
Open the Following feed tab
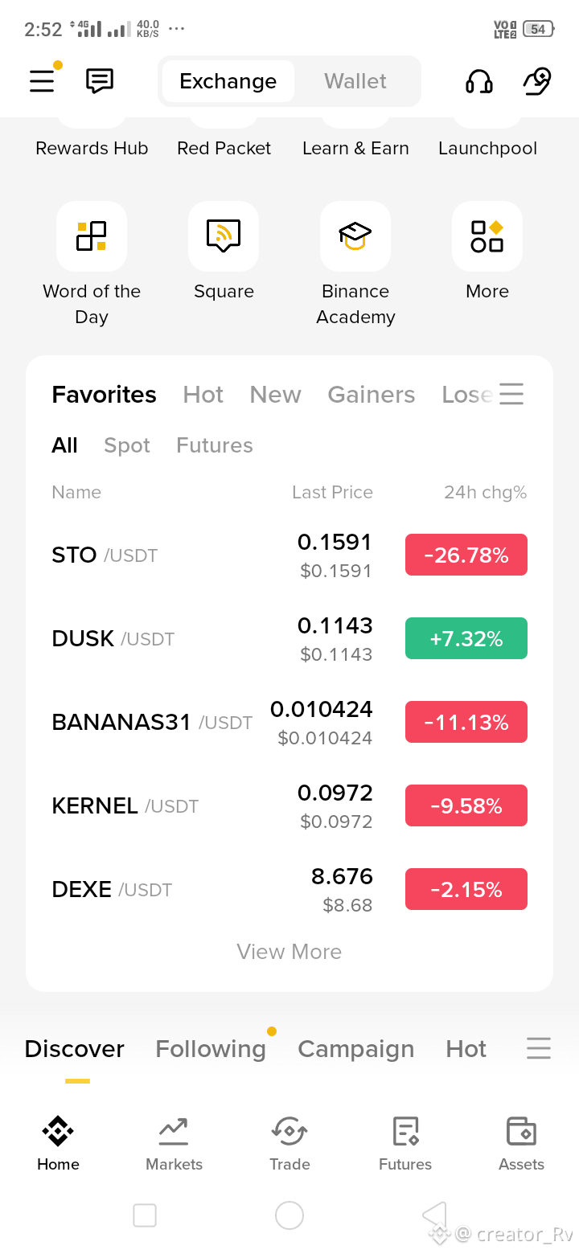pos(211,1049)
